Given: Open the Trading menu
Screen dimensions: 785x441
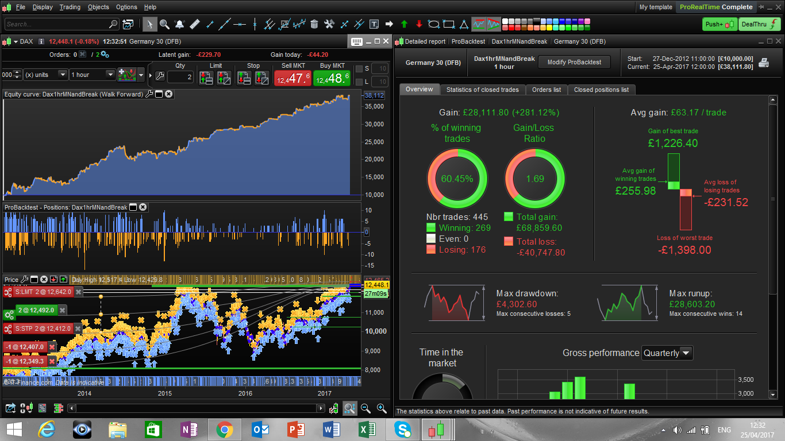Looking at the screenshot, I should 70,7.
